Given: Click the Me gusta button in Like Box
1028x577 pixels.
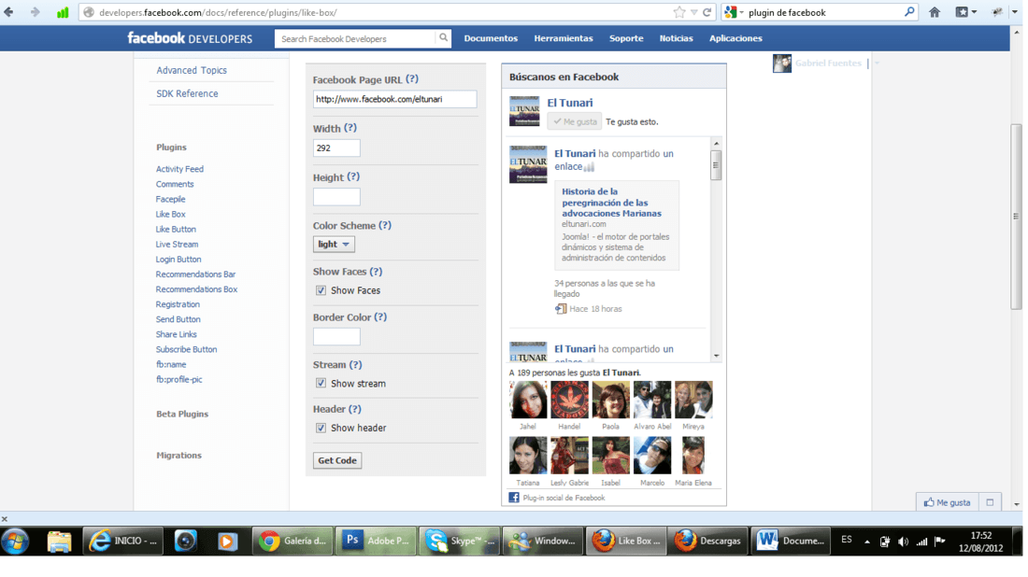Looking at the screenshot, I should click(x=575, y=121).
